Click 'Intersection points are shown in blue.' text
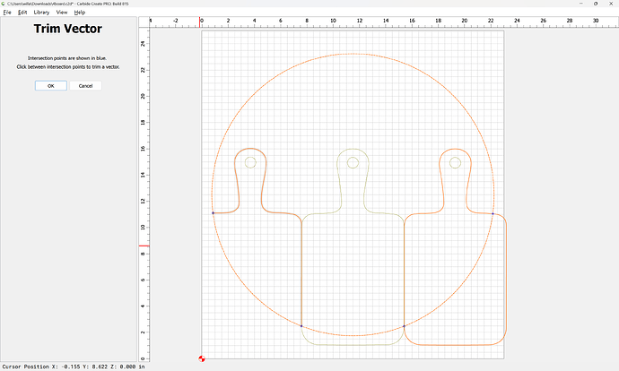The width and height of the screenshot is (619, 371). pyautogui.click(x=67, y=58)
